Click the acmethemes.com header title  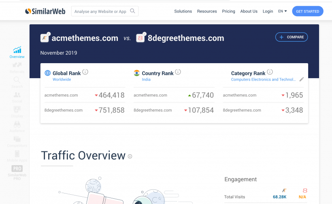coord(85,38)
